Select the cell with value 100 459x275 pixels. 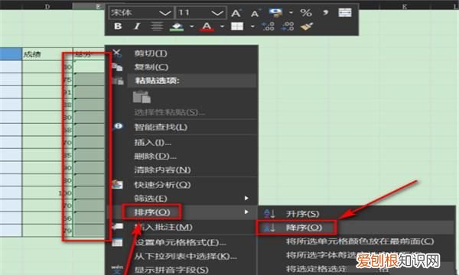click(47, 192)
